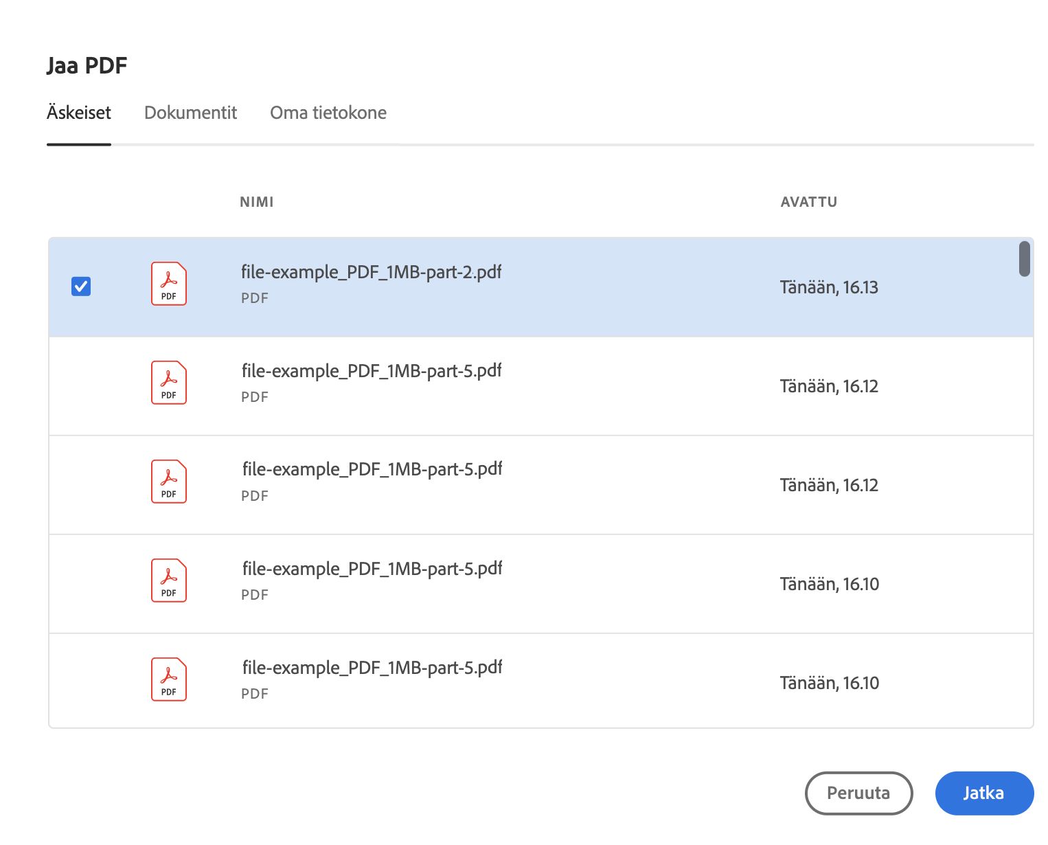This screenshot has width=1048, height=845.
Task: Switch to the Äskeiset tab
Action: (x=79, y=113)
